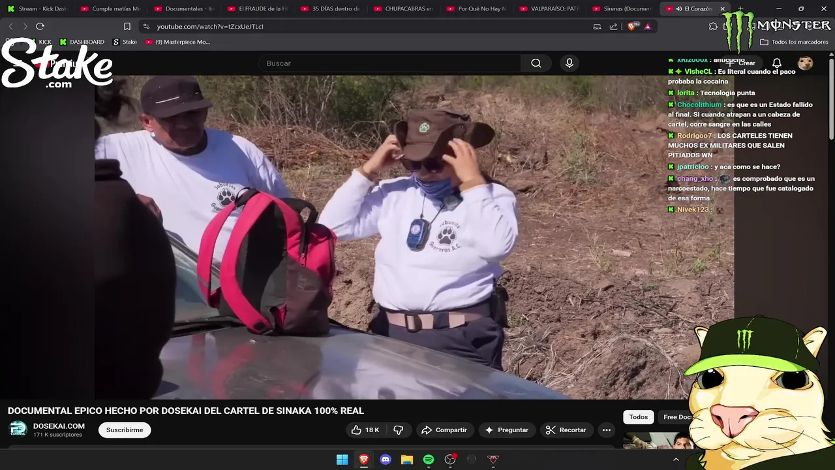Switch to Sirenas tab
835x470 pixels.
622,8
